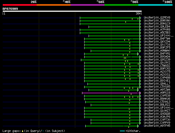Viewport: 175px width, 133px height.
Task: Select the green ~80% legend color band
Action: pyautogui.click(x=121, y=5)
